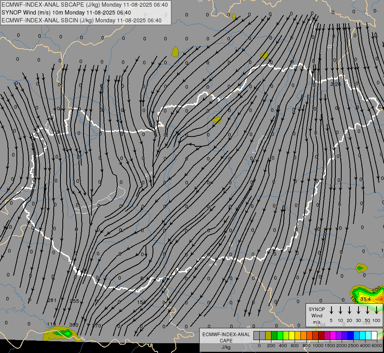Click the green CAPE patch beside 360
Image resolution: width=384 pixels, height=353 pixels.
tap(62, 333)
